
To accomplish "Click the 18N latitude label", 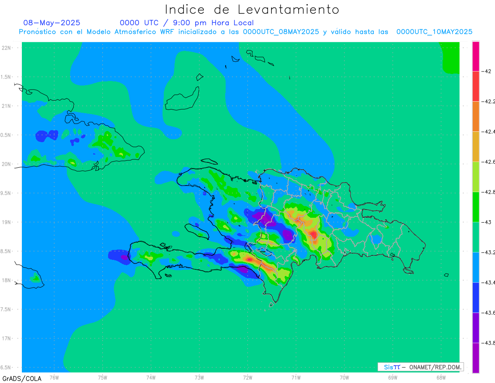I will click(6, 280).
